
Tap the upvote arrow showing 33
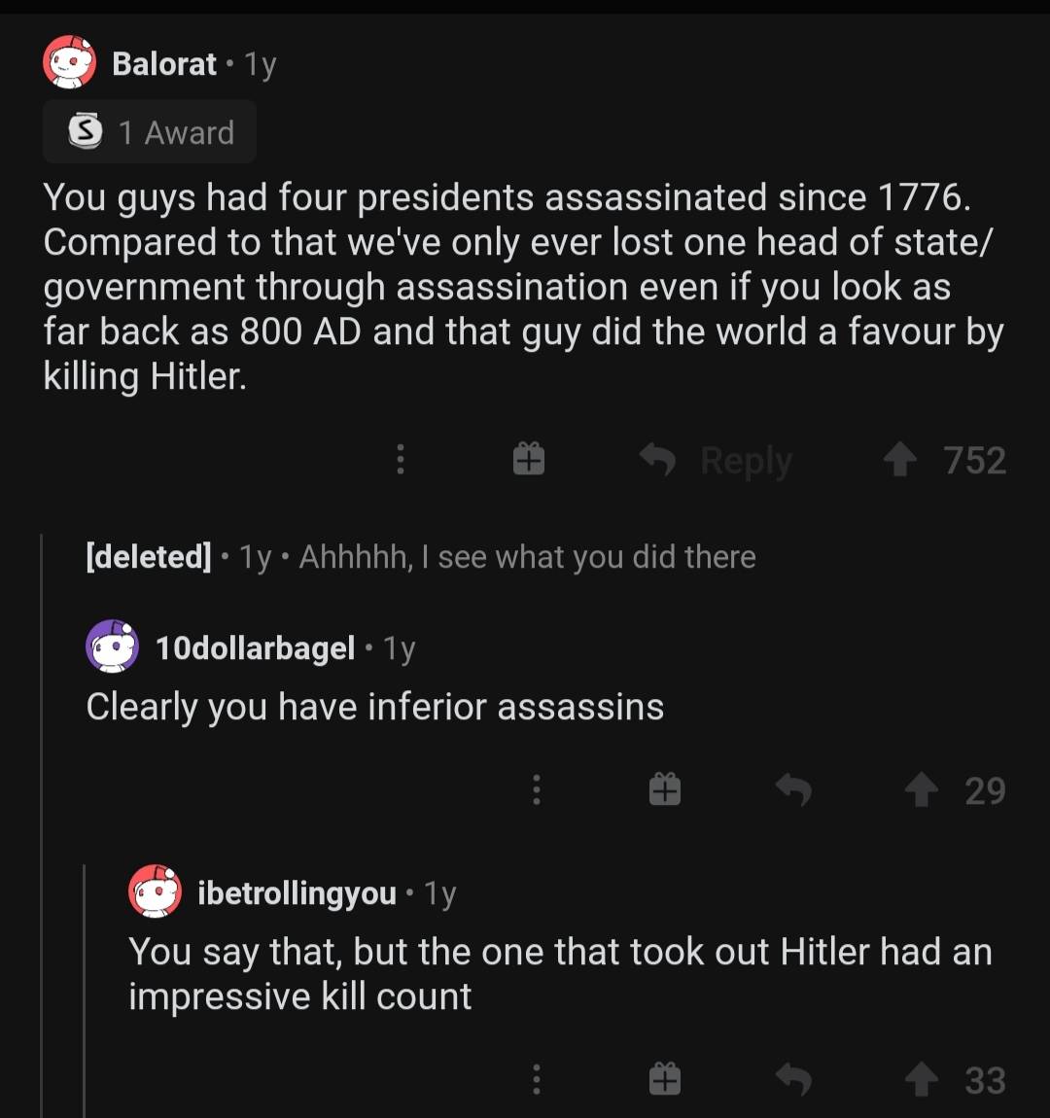click(x=921, y=1079)
